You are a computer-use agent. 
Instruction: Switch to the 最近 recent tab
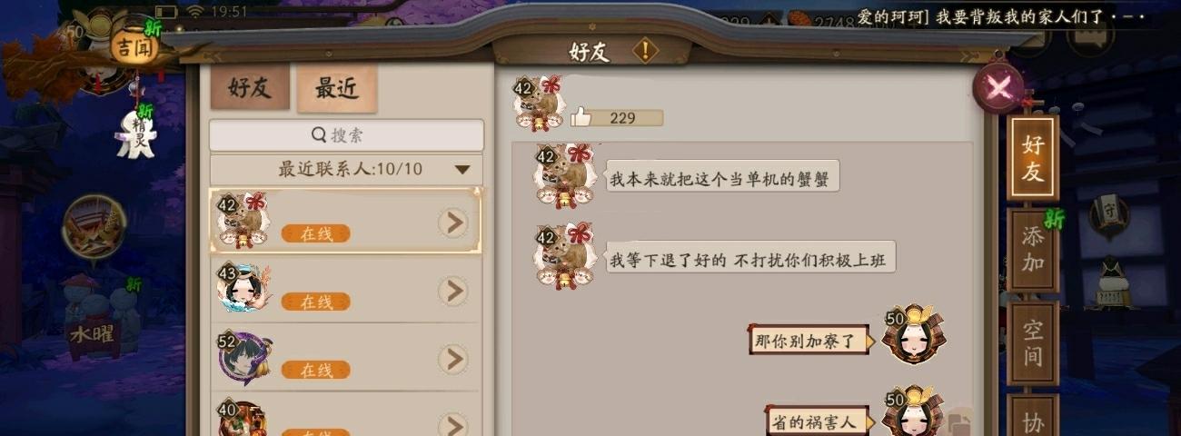tap(337, 88)
